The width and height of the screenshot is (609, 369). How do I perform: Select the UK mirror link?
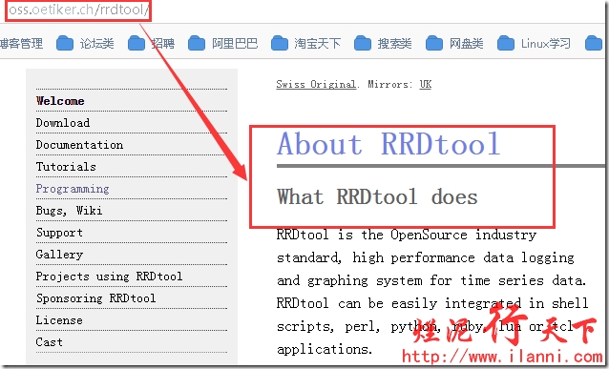coord(426,84)
